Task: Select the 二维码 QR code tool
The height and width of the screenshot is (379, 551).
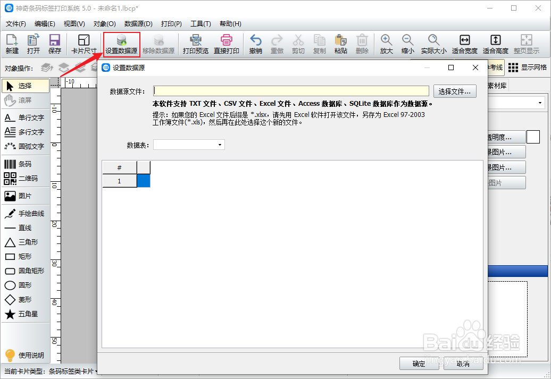Action: pyautogui.click(x=26, y=179)
